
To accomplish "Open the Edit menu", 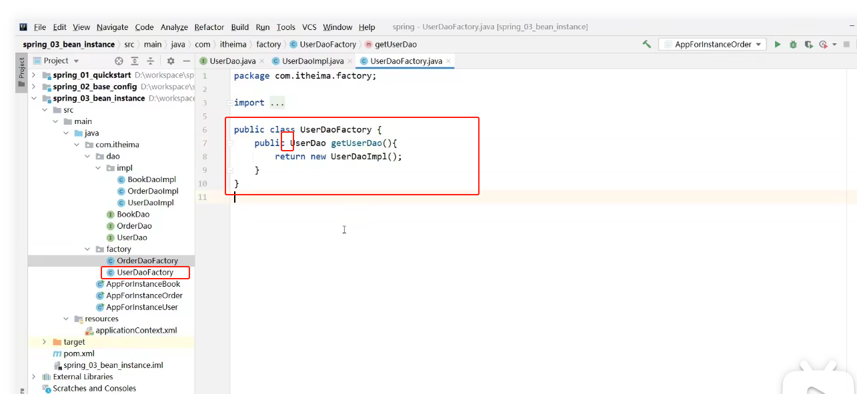I will [60, 27].
